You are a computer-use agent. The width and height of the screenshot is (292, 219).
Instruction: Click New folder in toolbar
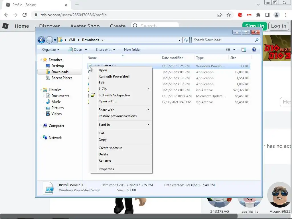coord(132,50)
